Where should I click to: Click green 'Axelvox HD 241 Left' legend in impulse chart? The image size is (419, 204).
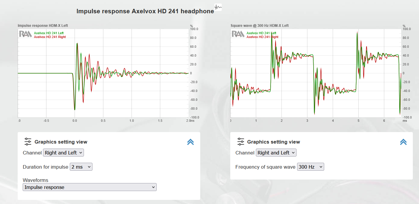tap(49, 33)
